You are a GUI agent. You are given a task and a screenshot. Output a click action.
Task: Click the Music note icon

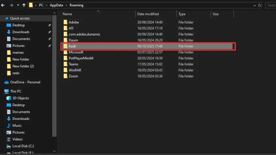coord(9,125)
